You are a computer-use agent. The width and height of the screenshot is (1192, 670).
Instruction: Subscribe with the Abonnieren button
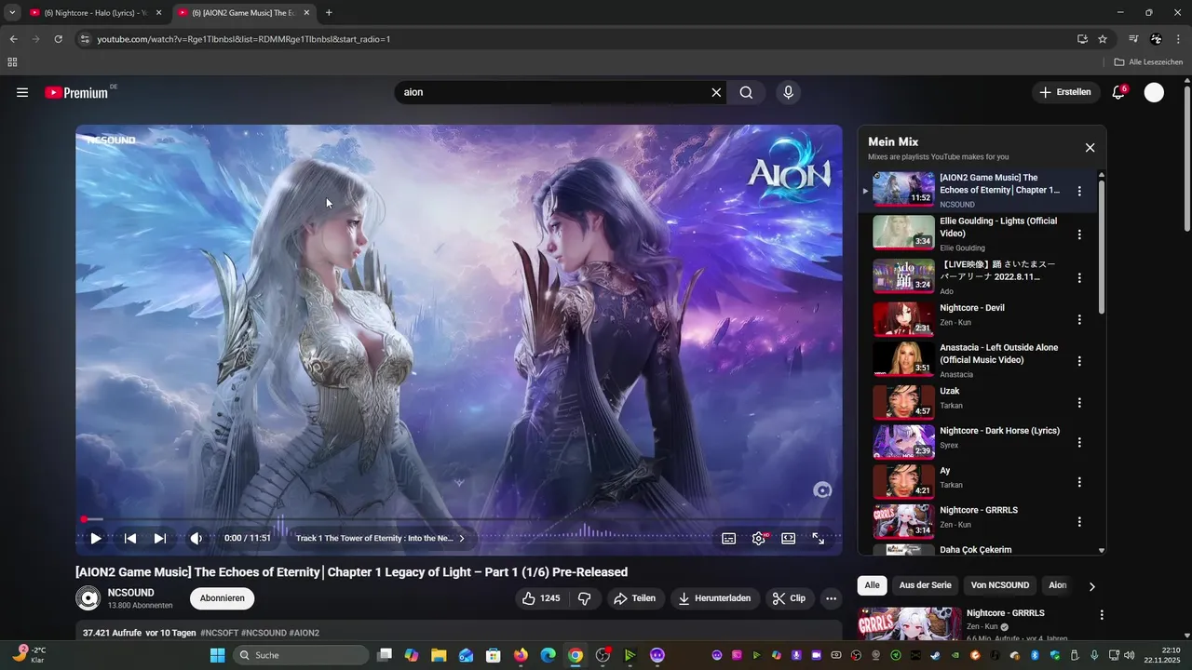point(222,598)
